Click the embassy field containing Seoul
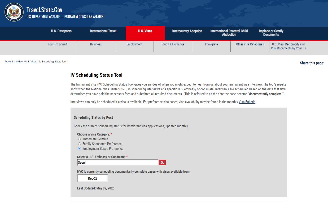The height and width of the screenshot is (204, 328). click(118, 163)
